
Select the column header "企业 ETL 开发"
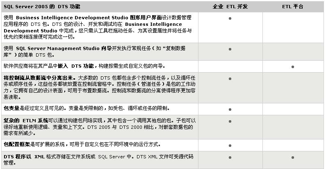[230, 7]
